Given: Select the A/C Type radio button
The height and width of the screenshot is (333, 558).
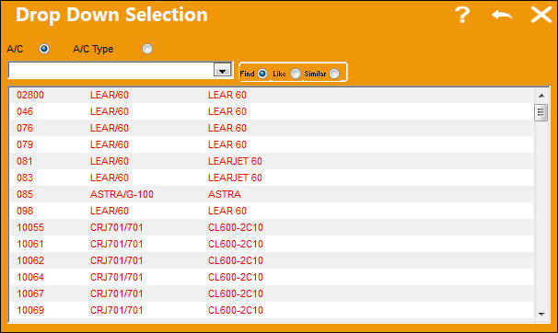Looking at the screenshot, I should click(x=147, y=49).
